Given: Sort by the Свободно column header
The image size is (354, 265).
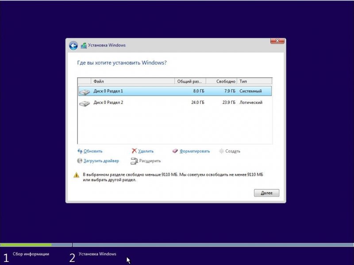Looking at the screenshot, I should coord(222,81).
